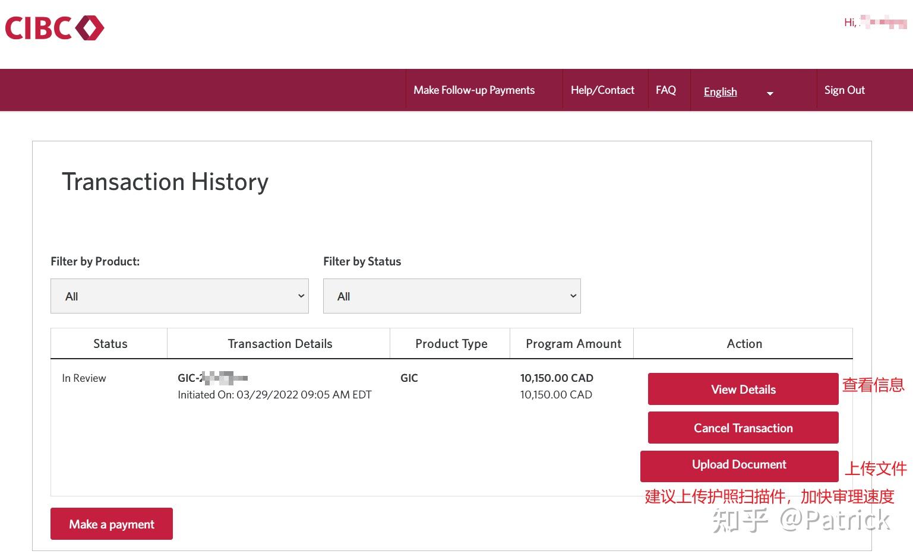The width and height of the screenshot is (913, 557).
Task: Click the CIBC red diamond emblem
Action: [90, 28]
